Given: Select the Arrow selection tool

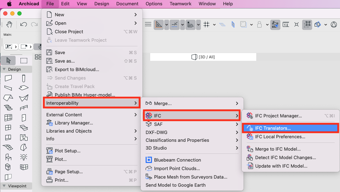Looking at the screenshot, I should 8,60.
